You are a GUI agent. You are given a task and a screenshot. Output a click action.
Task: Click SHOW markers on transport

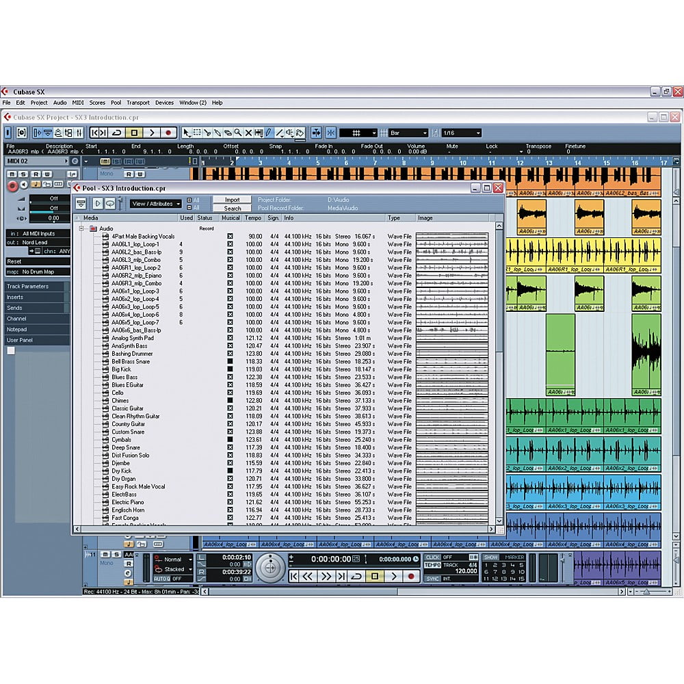click(x=490, y=557)
